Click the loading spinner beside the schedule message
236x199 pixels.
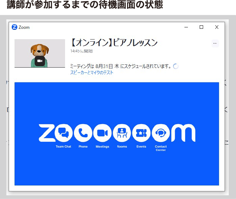[176, 66]
